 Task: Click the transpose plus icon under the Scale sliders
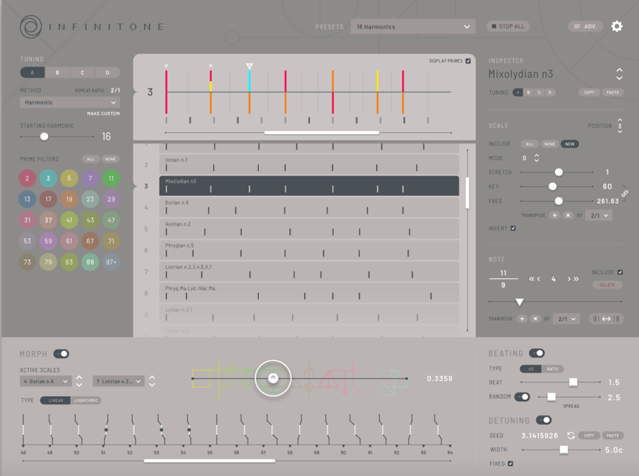pyautogui.click(x=554, y=215)
